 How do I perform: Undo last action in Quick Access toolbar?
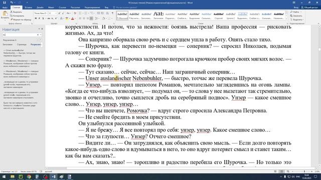12,2
